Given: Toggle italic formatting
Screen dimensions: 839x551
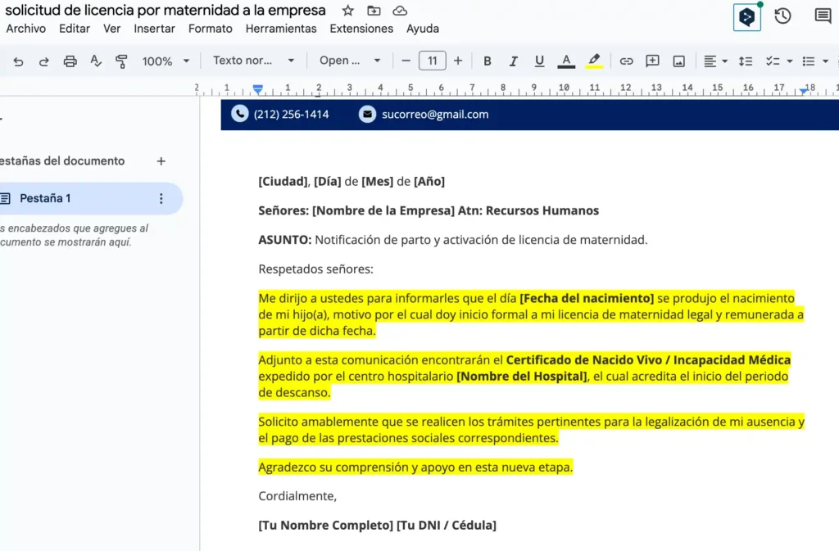Looking at the screenshot, I should pyautogui.click(x=514, y=61).
